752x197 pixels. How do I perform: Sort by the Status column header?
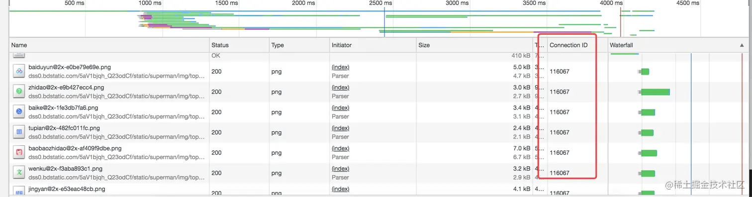239,45
